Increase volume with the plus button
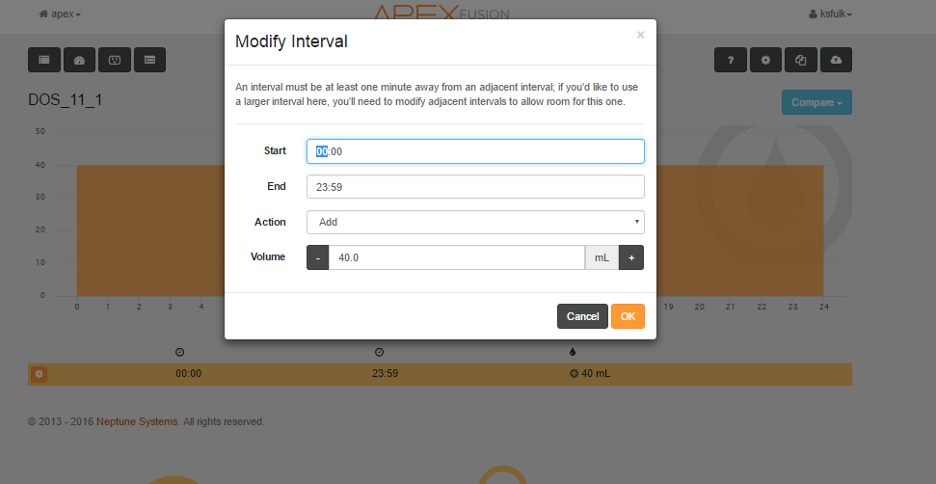 (x=631, y=257)
